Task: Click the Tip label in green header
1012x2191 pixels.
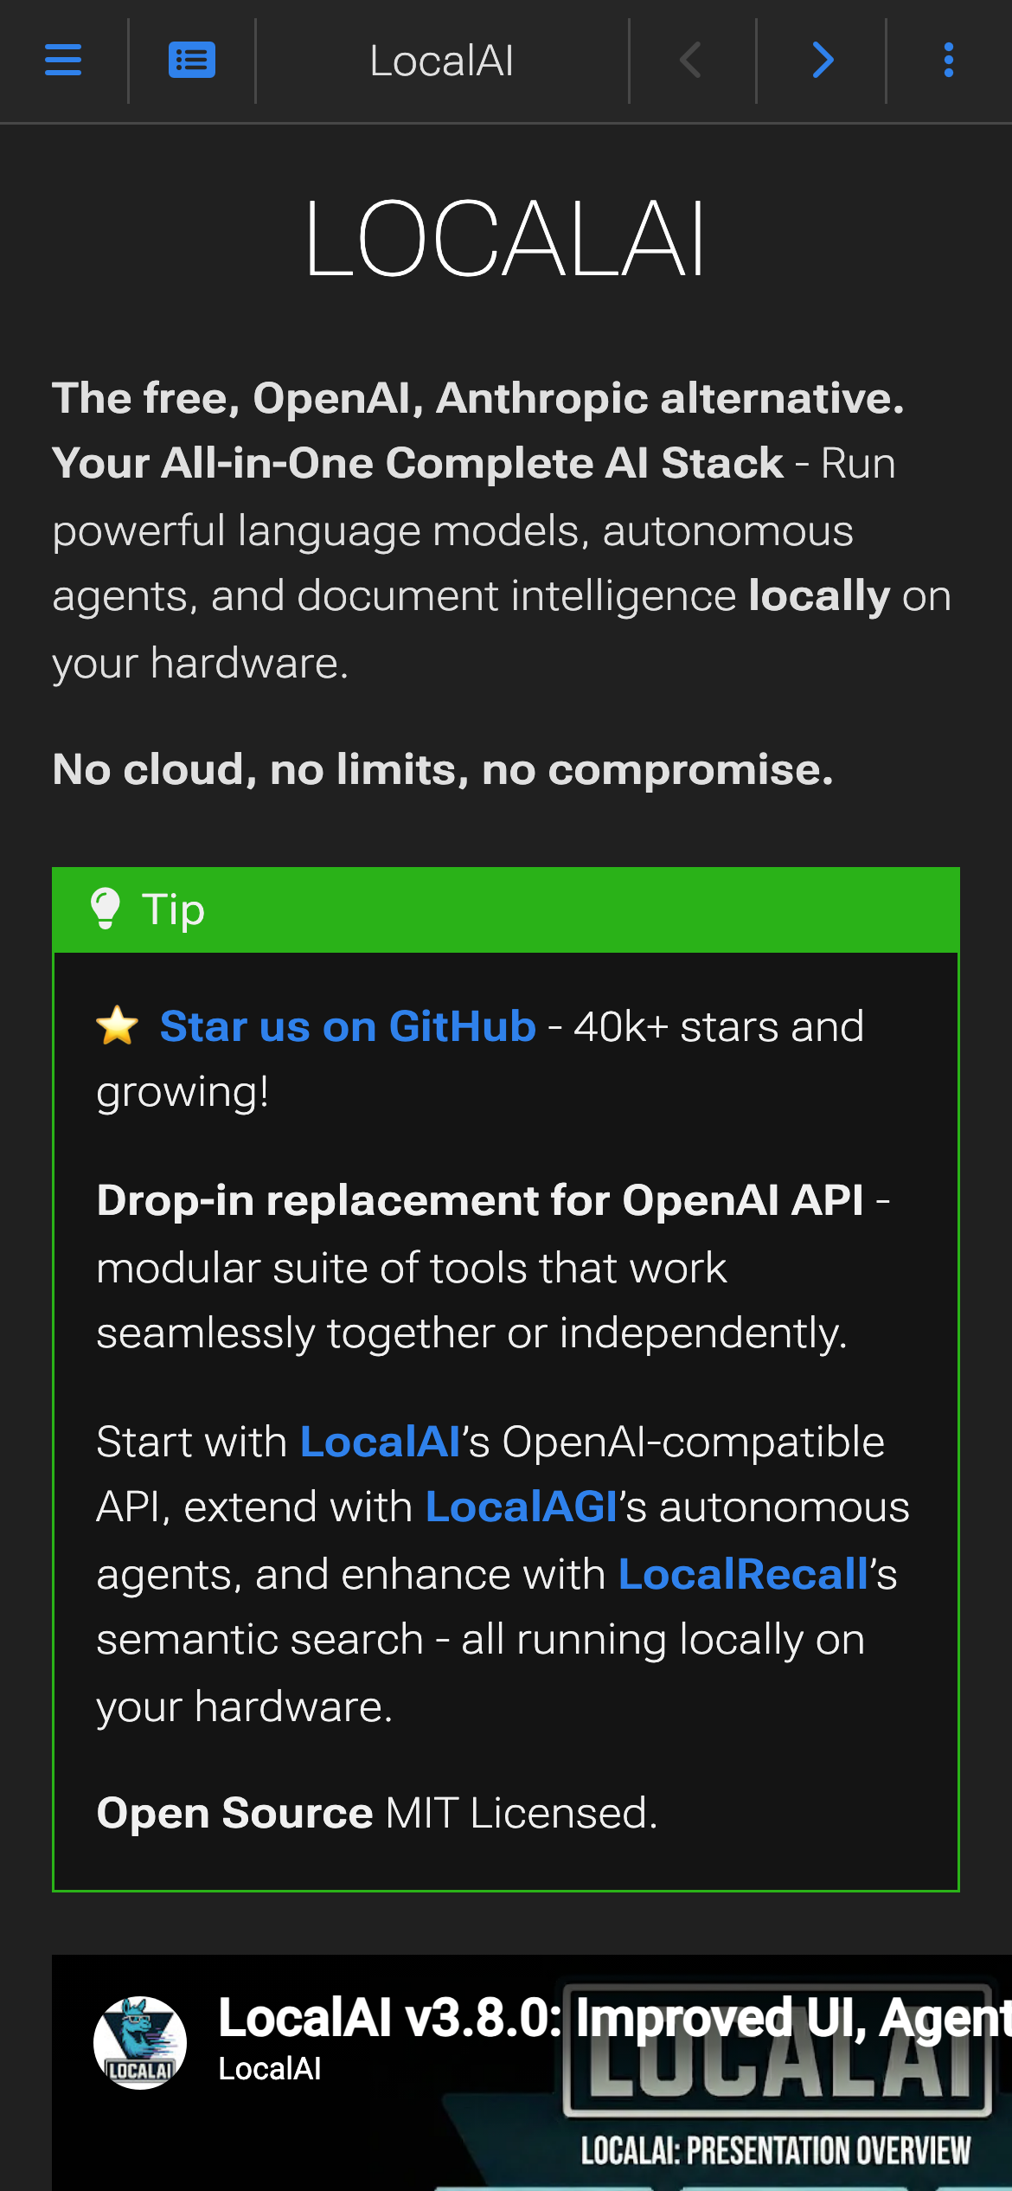Action: coord(173,909)
